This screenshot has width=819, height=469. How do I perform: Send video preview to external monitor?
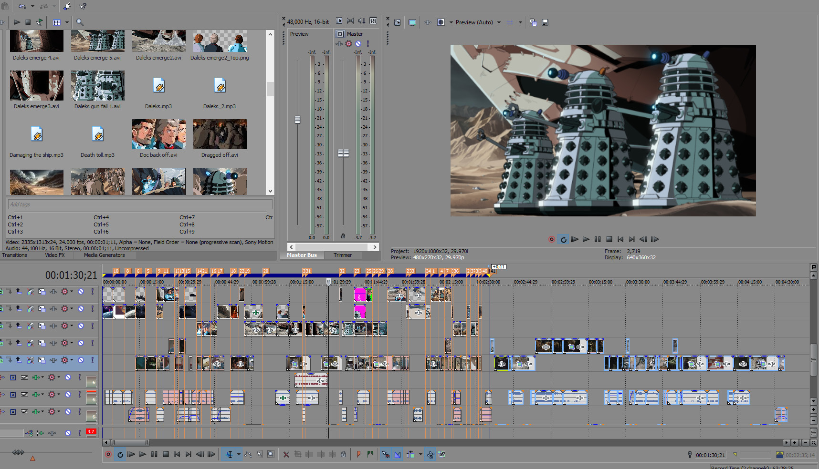[412, 22]
